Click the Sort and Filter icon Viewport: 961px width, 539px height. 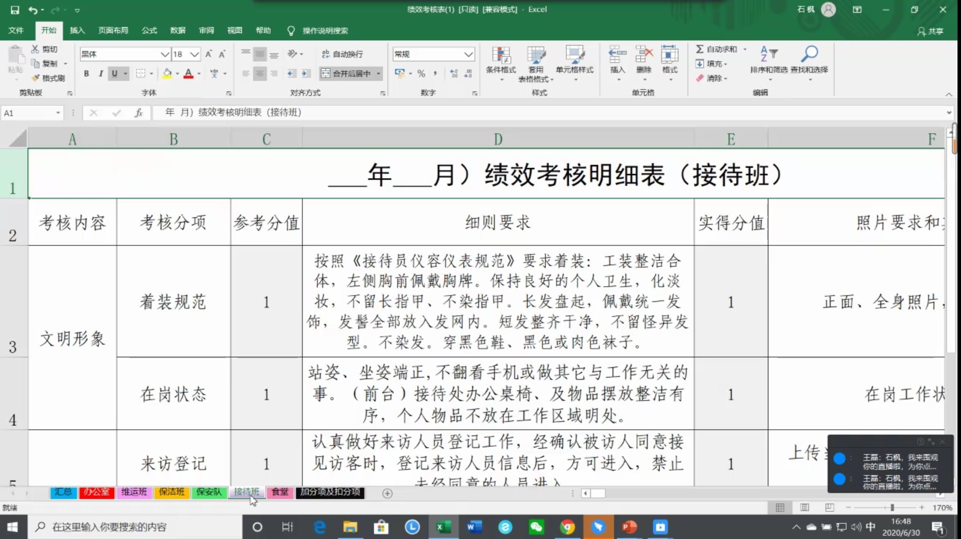point(768,54)
